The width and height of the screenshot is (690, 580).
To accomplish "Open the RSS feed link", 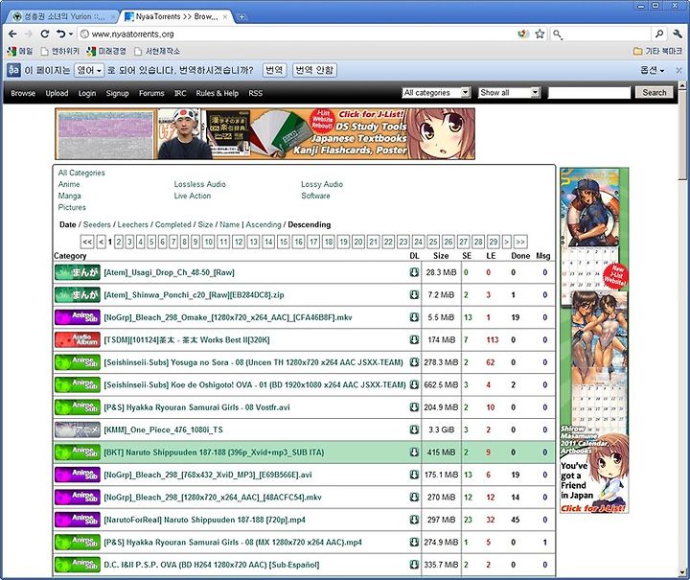I will 255,93.
